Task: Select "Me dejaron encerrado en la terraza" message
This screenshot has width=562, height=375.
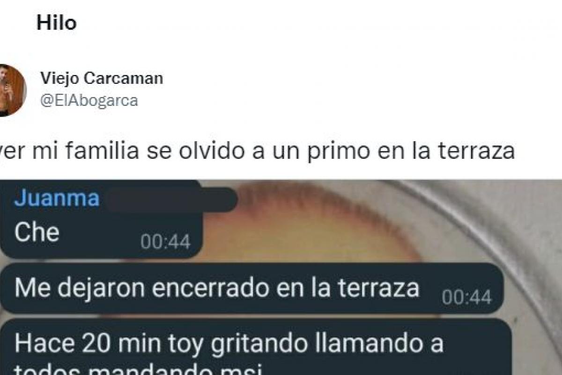Action: (x=252, y=289)
